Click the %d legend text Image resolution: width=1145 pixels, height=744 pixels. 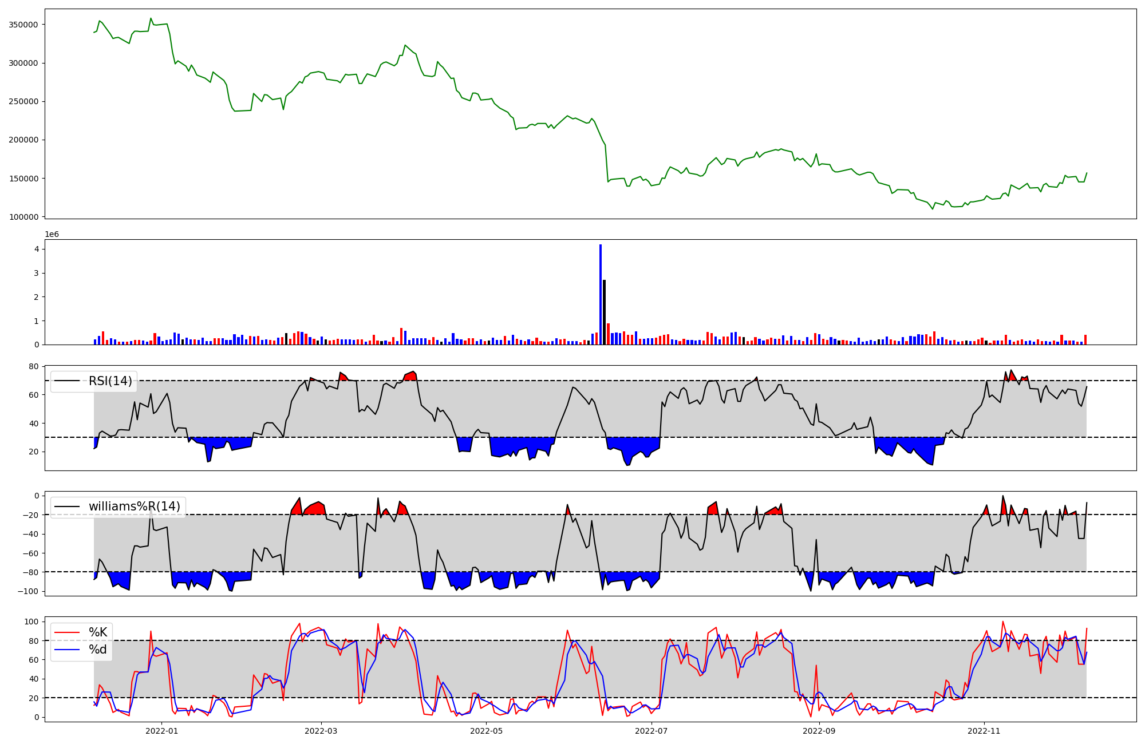[98, 650]
